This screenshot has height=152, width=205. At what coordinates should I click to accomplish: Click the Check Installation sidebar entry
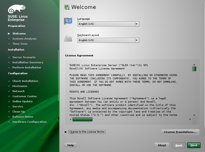pos(25,81)
